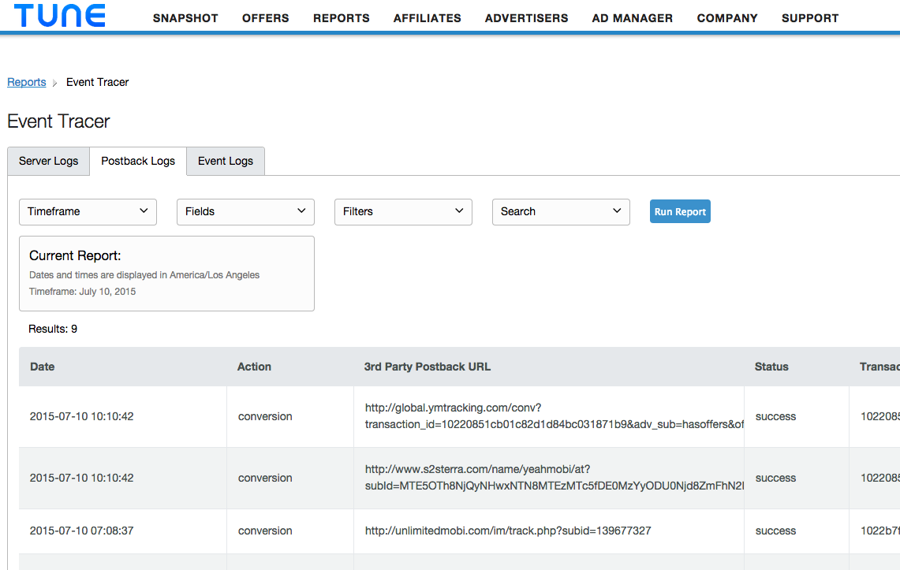Viewport: 900px width, 570px height.
Task: Open the Reports navigation menu
Action: pos(341,18)
